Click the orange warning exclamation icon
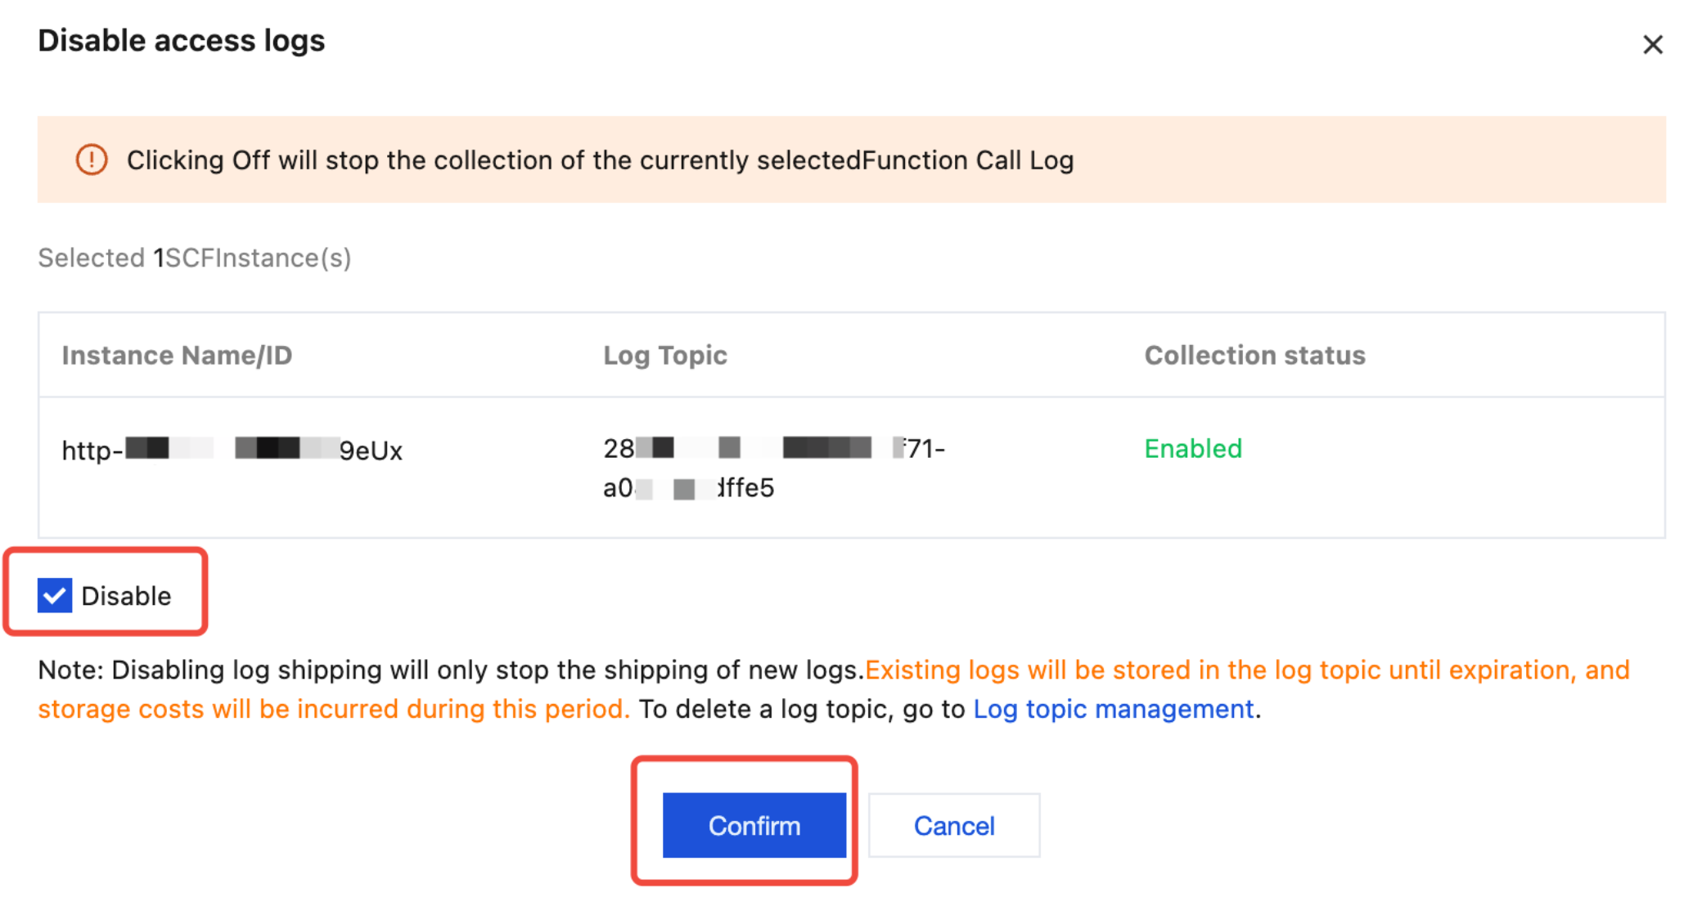 [92, 159]
